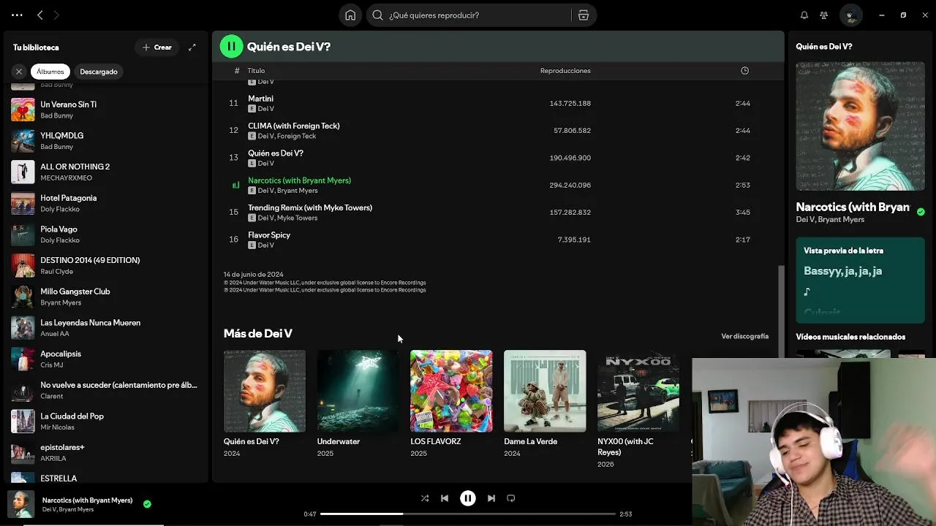Open the Vista previa de la letra card
This screenshot has height=526, width=936.
[860, 280]
